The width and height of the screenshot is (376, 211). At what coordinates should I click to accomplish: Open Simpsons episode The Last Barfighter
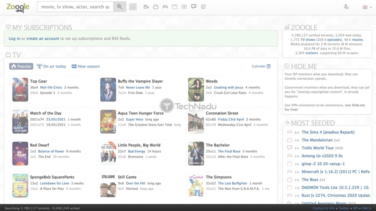point(232,183)
